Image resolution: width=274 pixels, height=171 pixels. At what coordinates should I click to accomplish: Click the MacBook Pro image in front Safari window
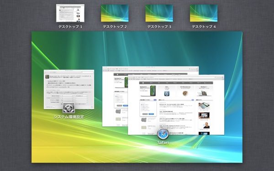tap(153, 91)
